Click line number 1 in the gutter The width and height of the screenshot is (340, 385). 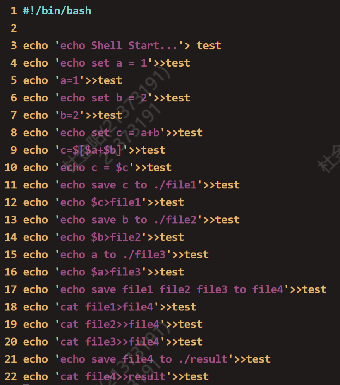(14, 11)
